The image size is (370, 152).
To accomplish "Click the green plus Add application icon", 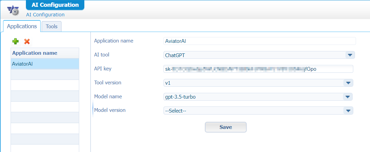I will coord(15,41).
